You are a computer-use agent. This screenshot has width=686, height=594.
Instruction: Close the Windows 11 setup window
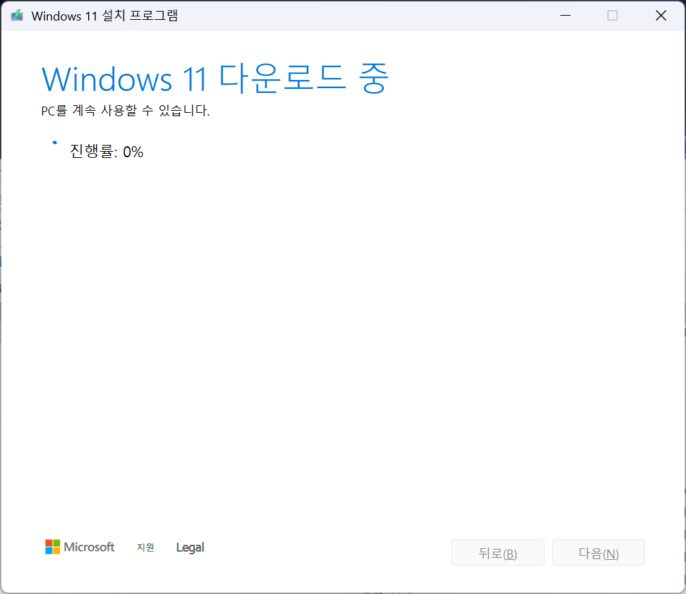661,16
